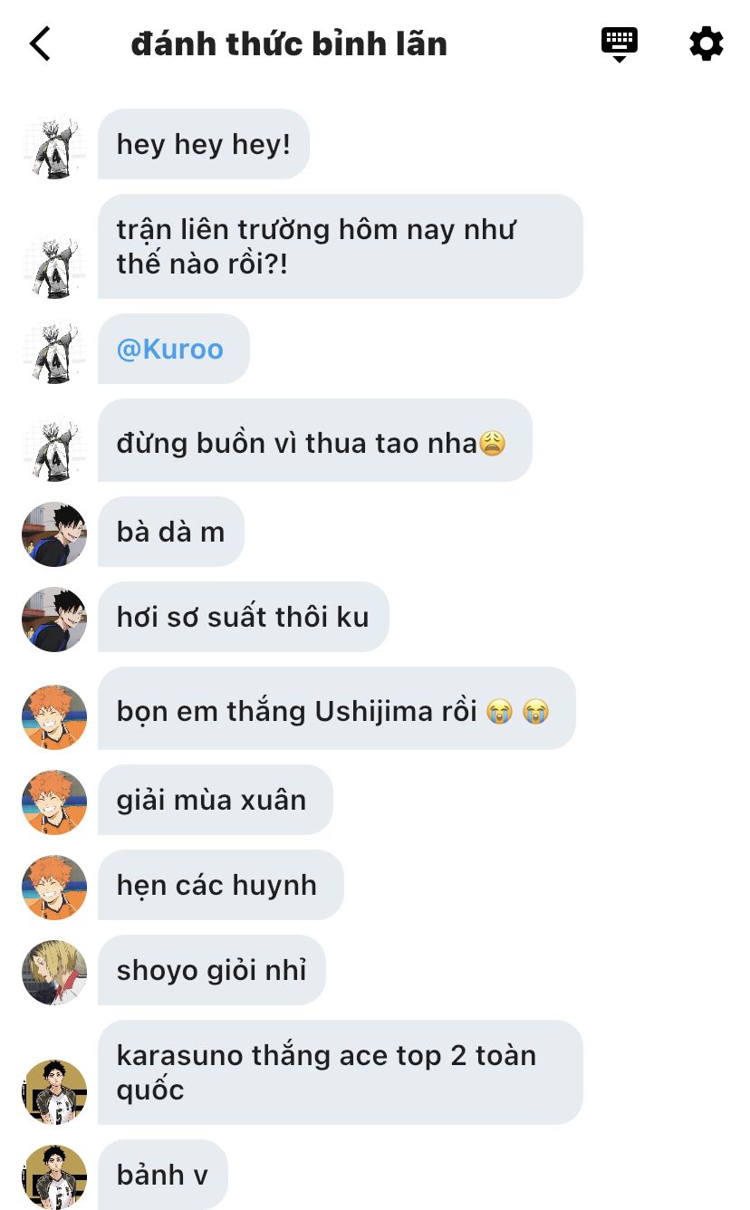This screenshot has width=750, height=1210.
Task: Tap avatar next to 'bà dà m'
Action: pos(54,534)
